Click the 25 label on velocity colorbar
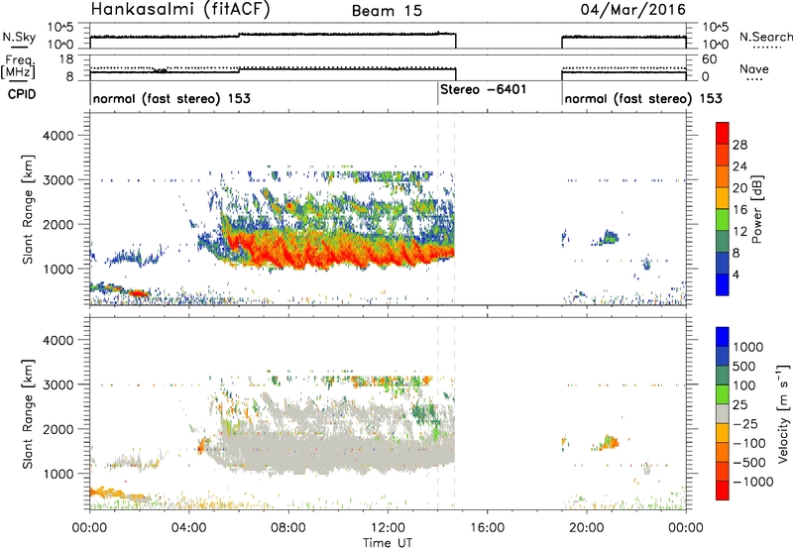 pos(739,405)
